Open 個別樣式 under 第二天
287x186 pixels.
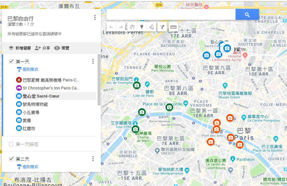pos(28,167)
